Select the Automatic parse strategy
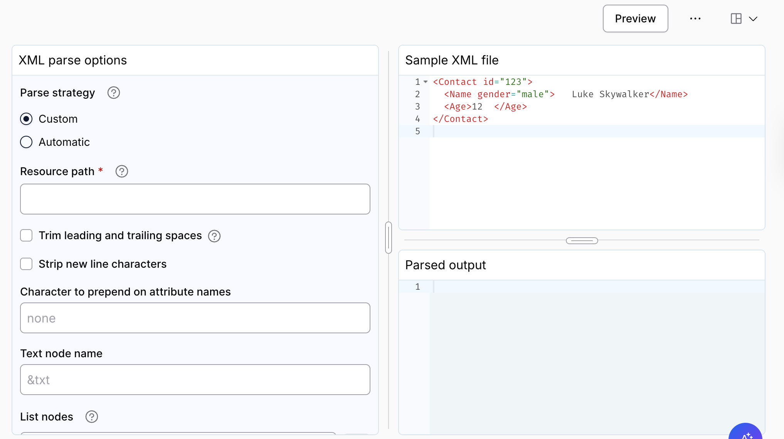This screenshot has height=439, width=784. click(x=26, y=142)
